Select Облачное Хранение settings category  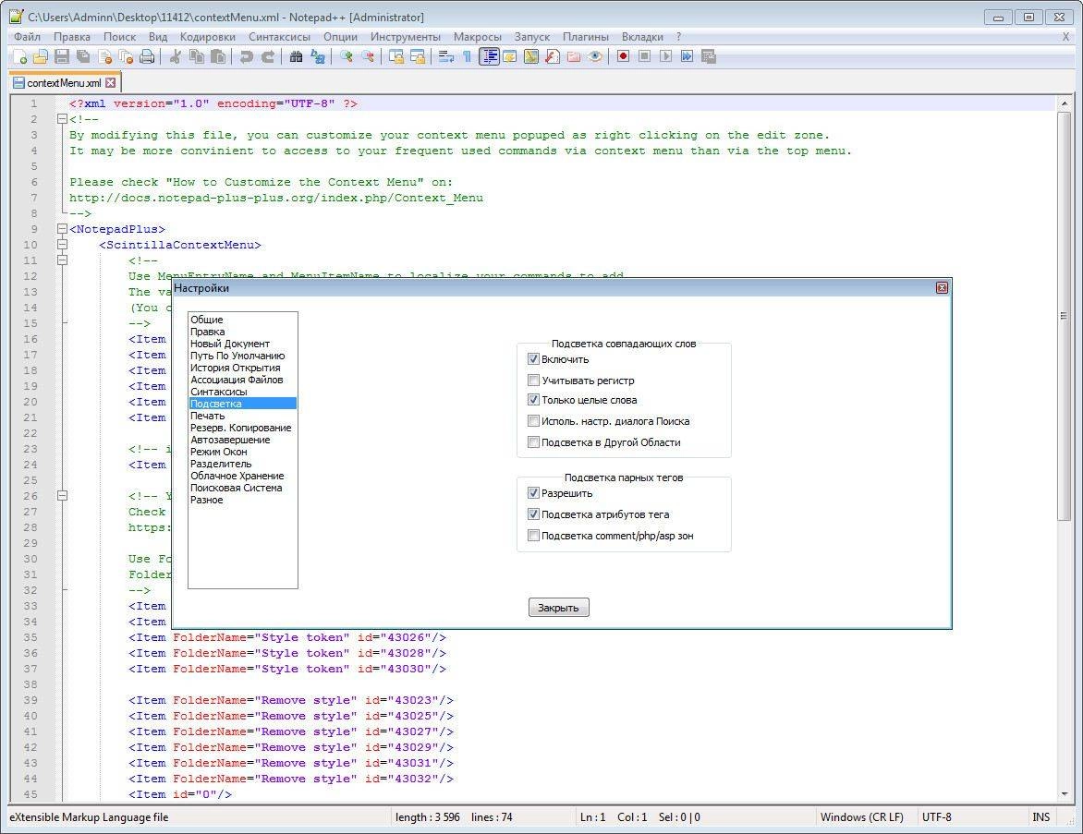[242, 476]
